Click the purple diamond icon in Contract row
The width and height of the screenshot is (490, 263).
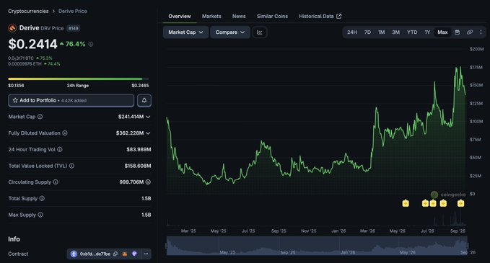click(x=134, y=254)
